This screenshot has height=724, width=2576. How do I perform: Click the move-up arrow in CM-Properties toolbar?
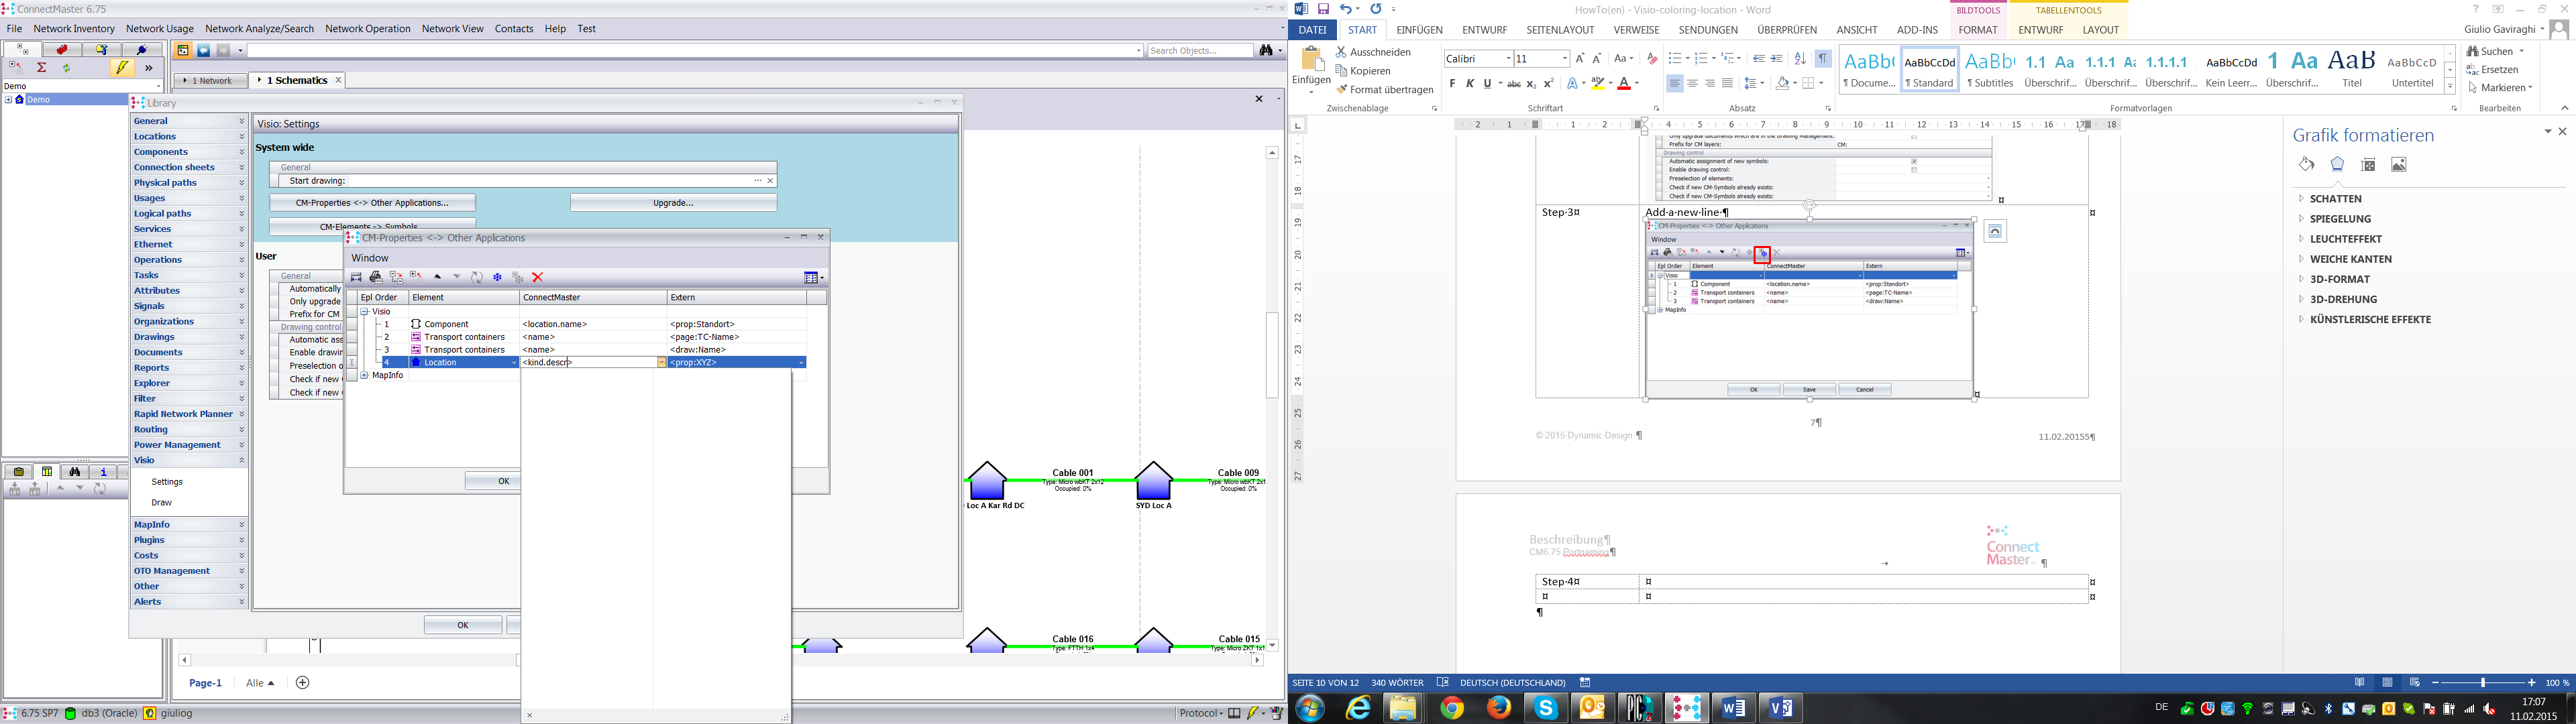(437, 277)
